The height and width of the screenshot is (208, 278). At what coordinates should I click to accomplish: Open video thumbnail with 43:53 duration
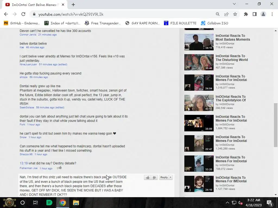(199, 103)
